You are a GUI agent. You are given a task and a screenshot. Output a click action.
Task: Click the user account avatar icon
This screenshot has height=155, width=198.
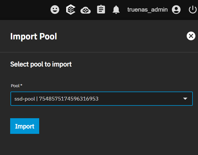pos(176,10)
